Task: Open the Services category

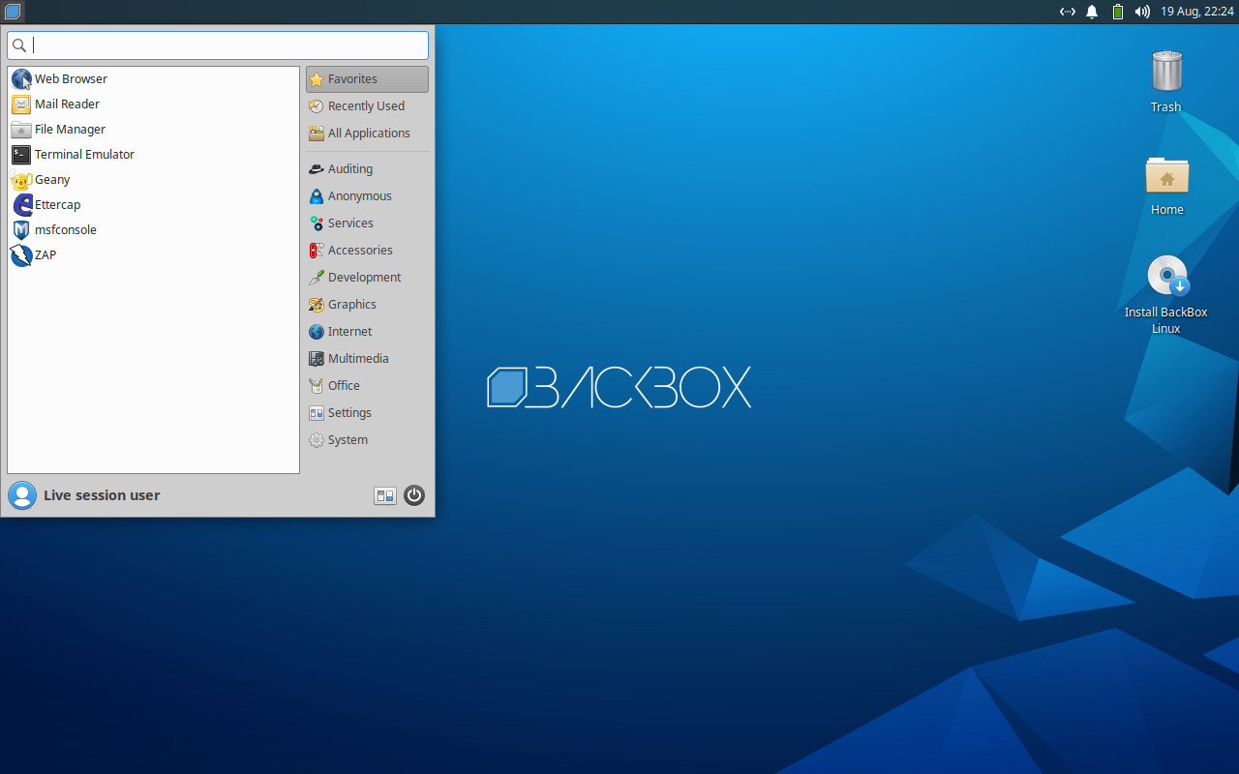Action: pyautogui.click(x=350, y=223)
